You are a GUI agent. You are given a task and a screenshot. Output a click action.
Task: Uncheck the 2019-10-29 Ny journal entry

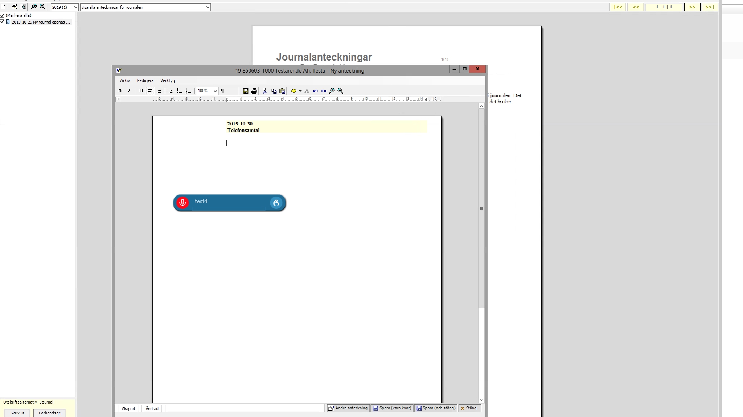point(2,22)
